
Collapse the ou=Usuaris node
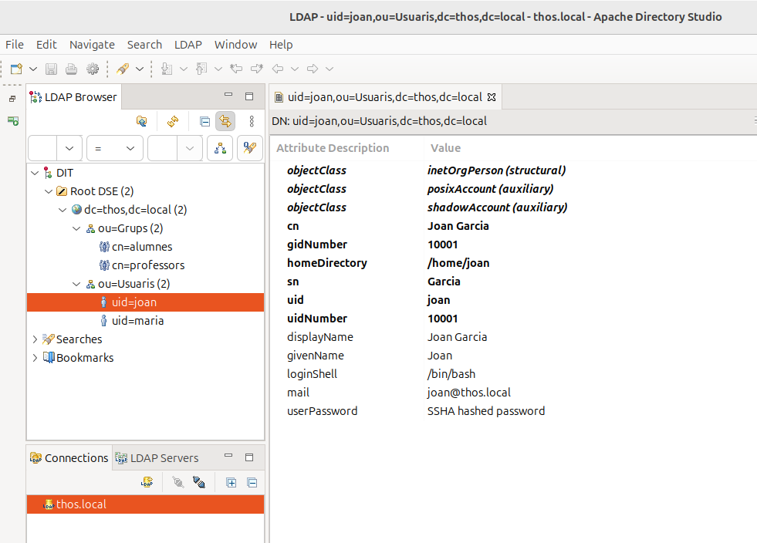[76, 284]
